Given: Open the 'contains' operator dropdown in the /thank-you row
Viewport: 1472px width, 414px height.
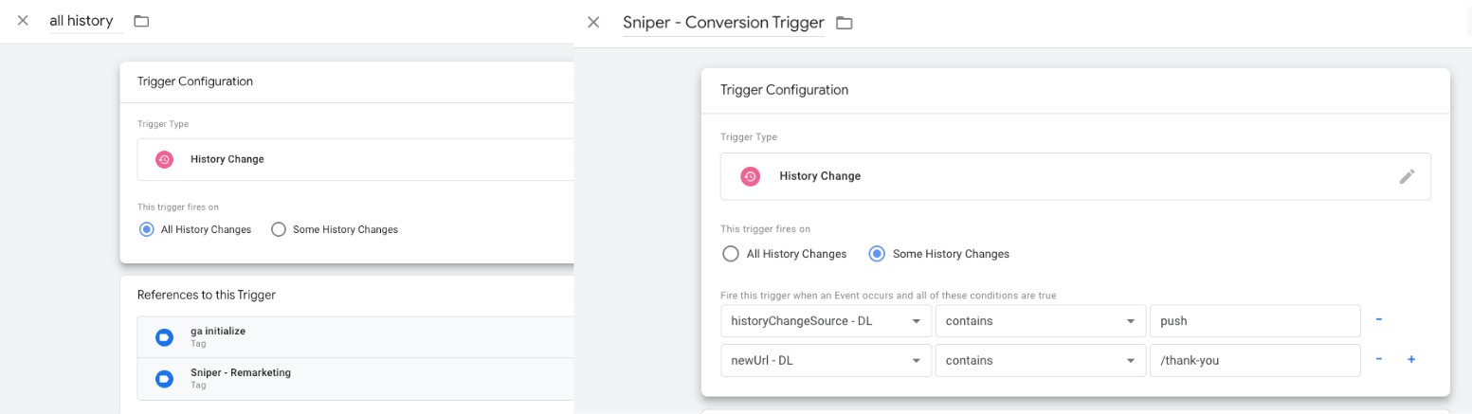Looking at the screenshot, I should pos(1040,360).
